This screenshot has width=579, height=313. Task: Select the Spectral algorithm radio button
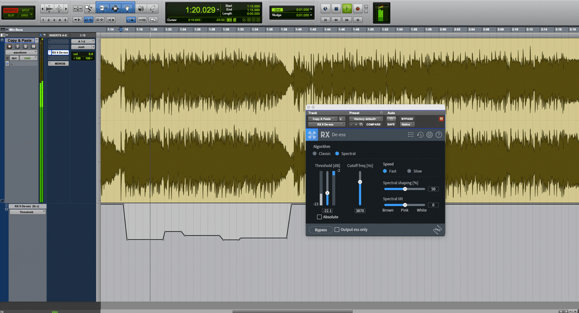[x=337, y=153]
